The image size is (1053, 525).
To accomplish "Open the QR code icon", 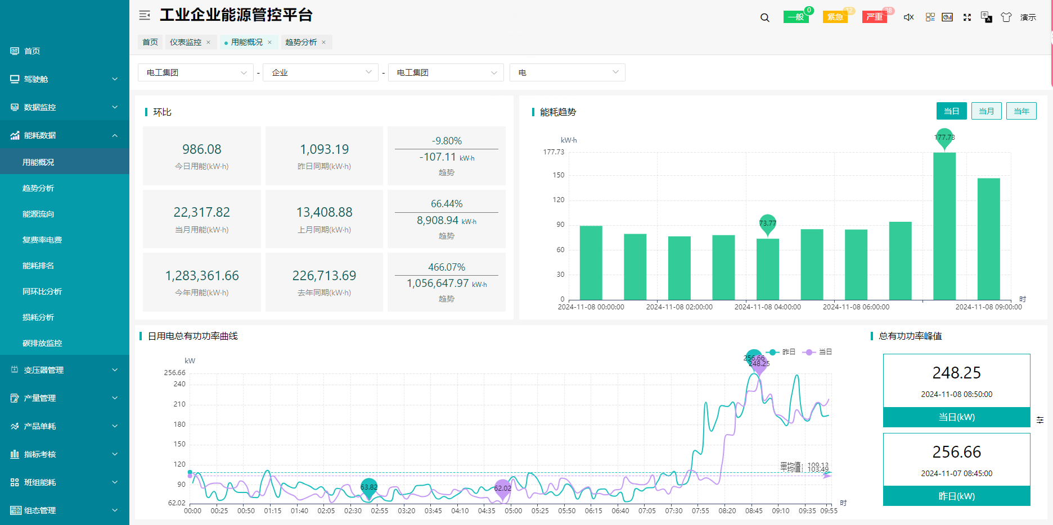I will pos(930,17).
